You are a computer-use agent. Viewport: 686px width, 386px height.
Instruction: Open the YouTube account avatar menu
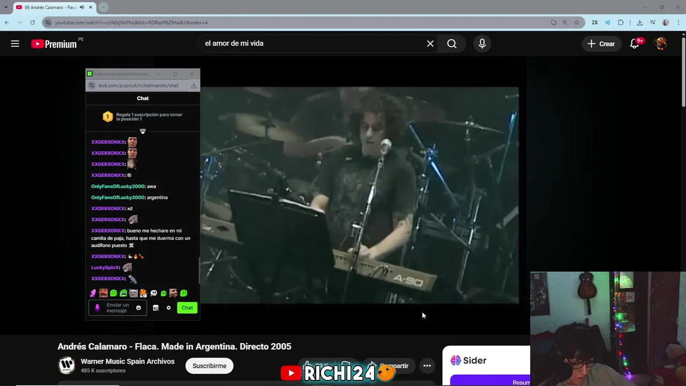pos(661,44)
